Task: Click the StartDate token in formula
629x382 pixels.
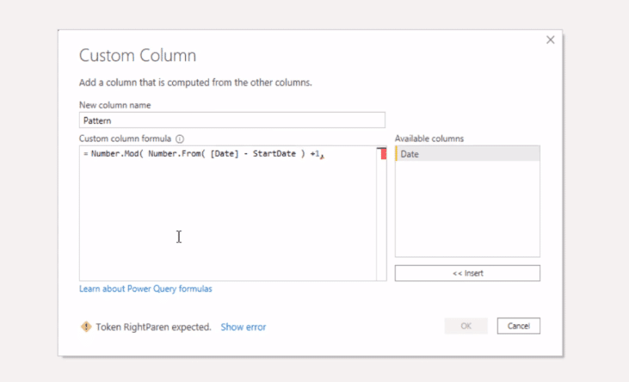Action: coord(274,154)
